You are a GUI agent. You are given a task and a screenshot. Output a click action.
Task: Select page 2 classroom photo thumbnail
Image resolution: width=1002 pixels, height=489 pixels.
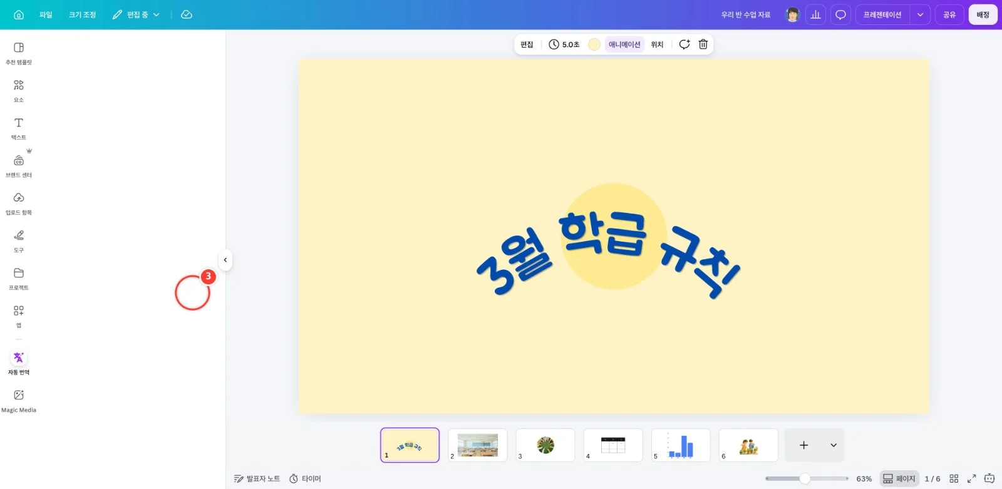[x=478, y=445]
